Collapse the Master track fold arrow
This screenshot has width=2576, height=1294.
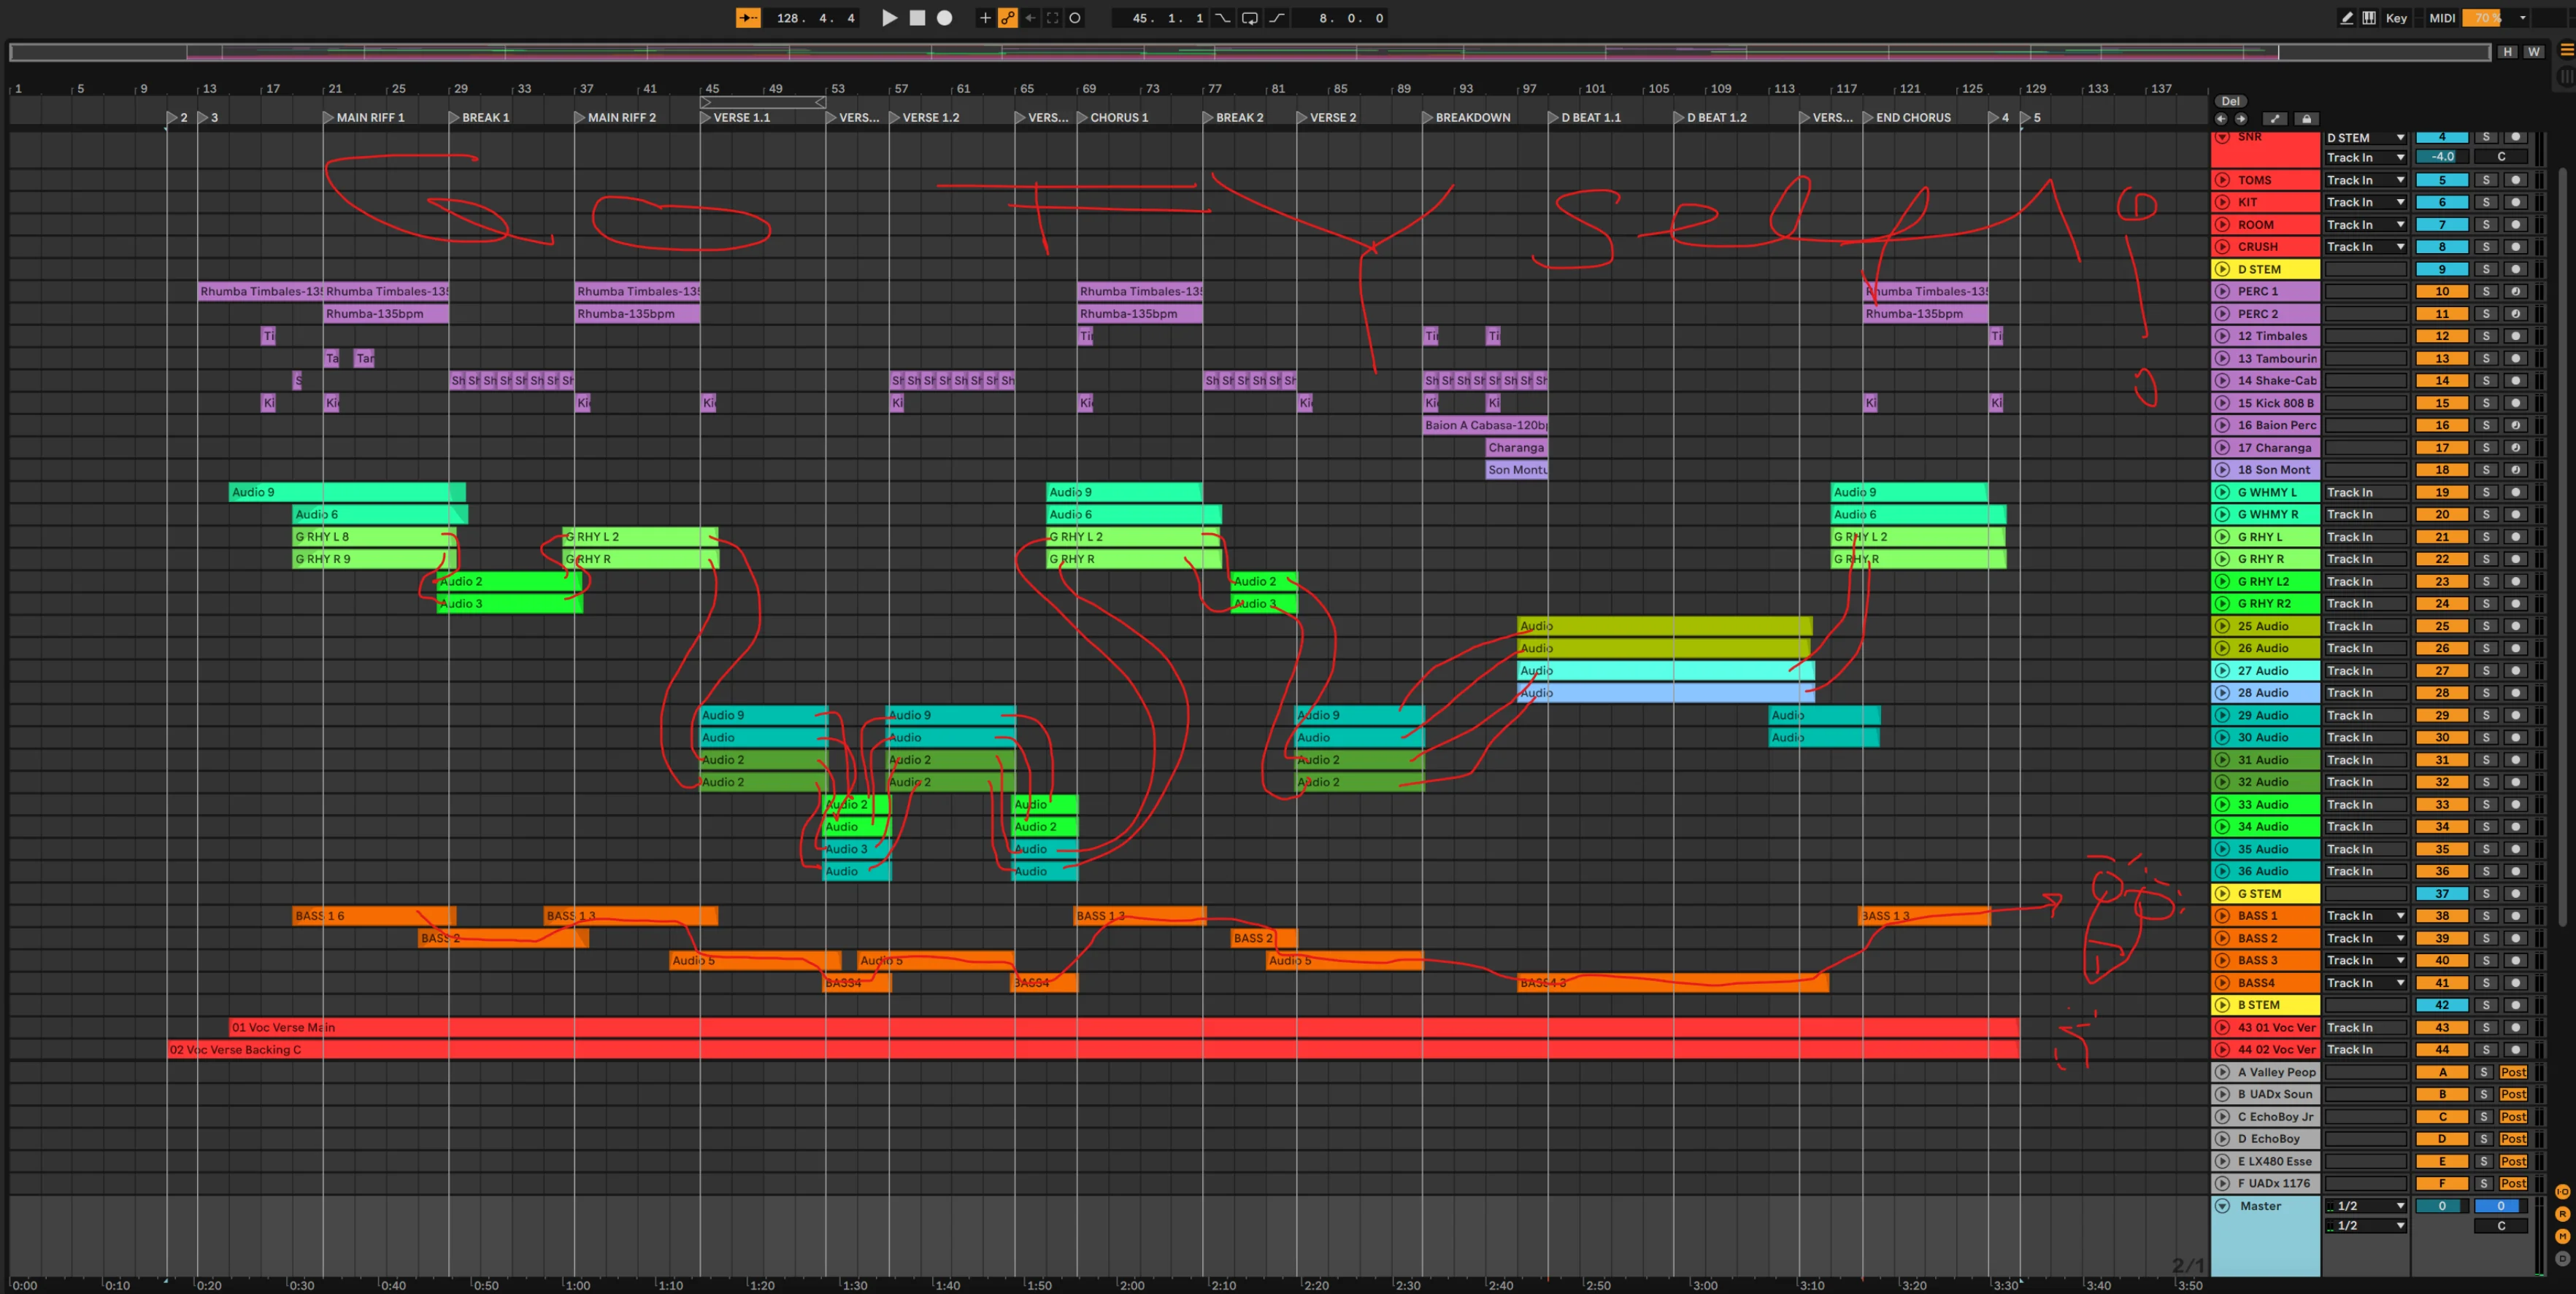(2222, 1206)
